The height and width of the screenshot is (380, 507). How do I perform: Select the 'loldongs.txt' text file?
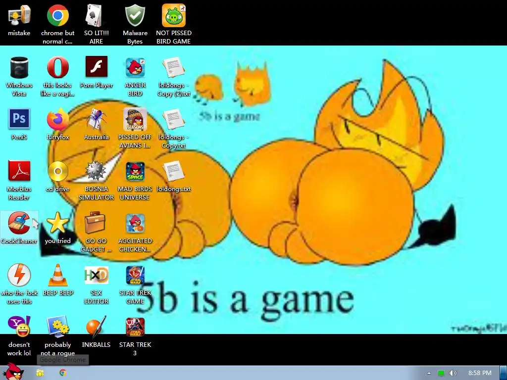(174, 171)
